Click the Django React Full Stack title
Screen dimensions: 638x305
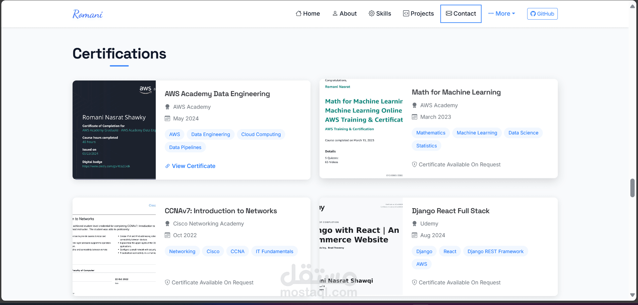tap(451, 211)
